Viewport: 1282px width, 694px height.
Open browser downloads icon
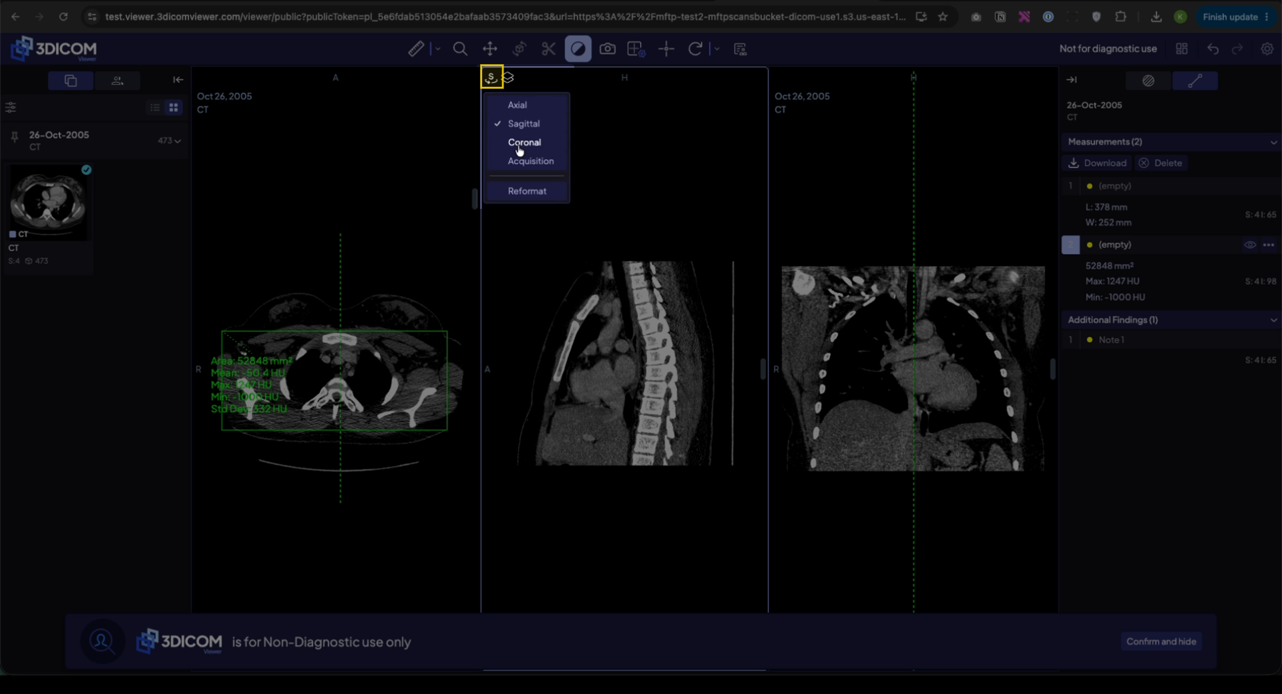1156,17
